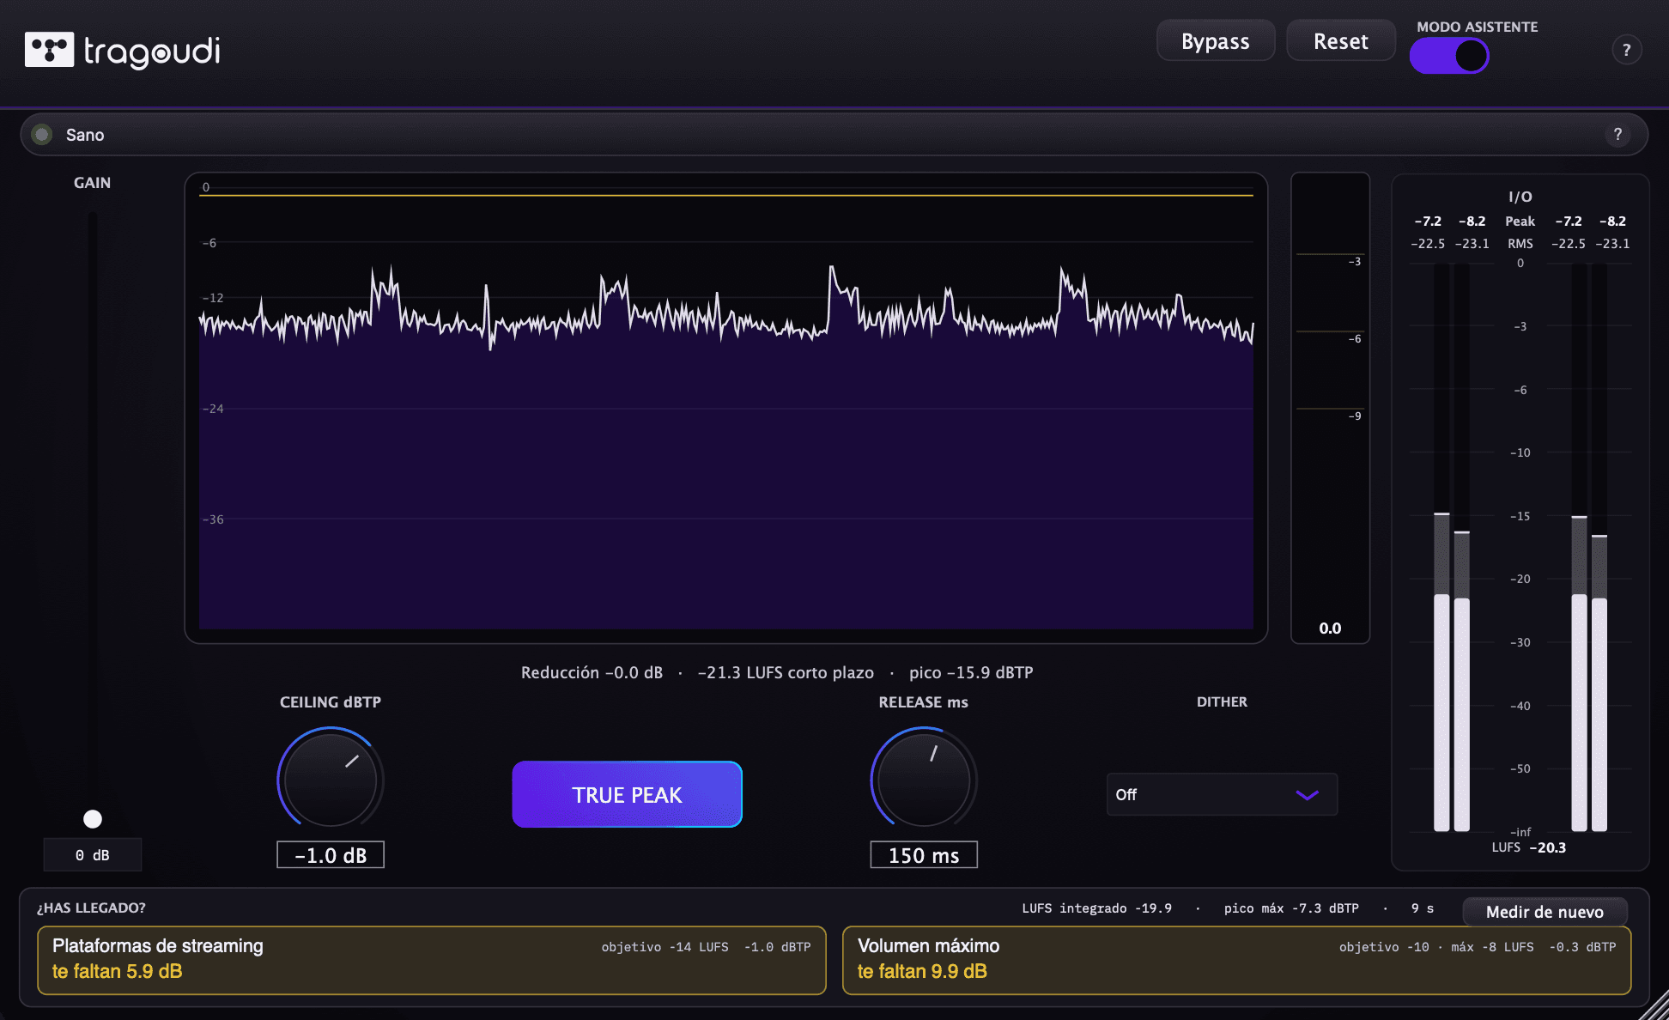Click the LUFS -20.3 readout
This screenshot has width=1669, height=1020.
pyautogui.click(x=1529, y=847)
